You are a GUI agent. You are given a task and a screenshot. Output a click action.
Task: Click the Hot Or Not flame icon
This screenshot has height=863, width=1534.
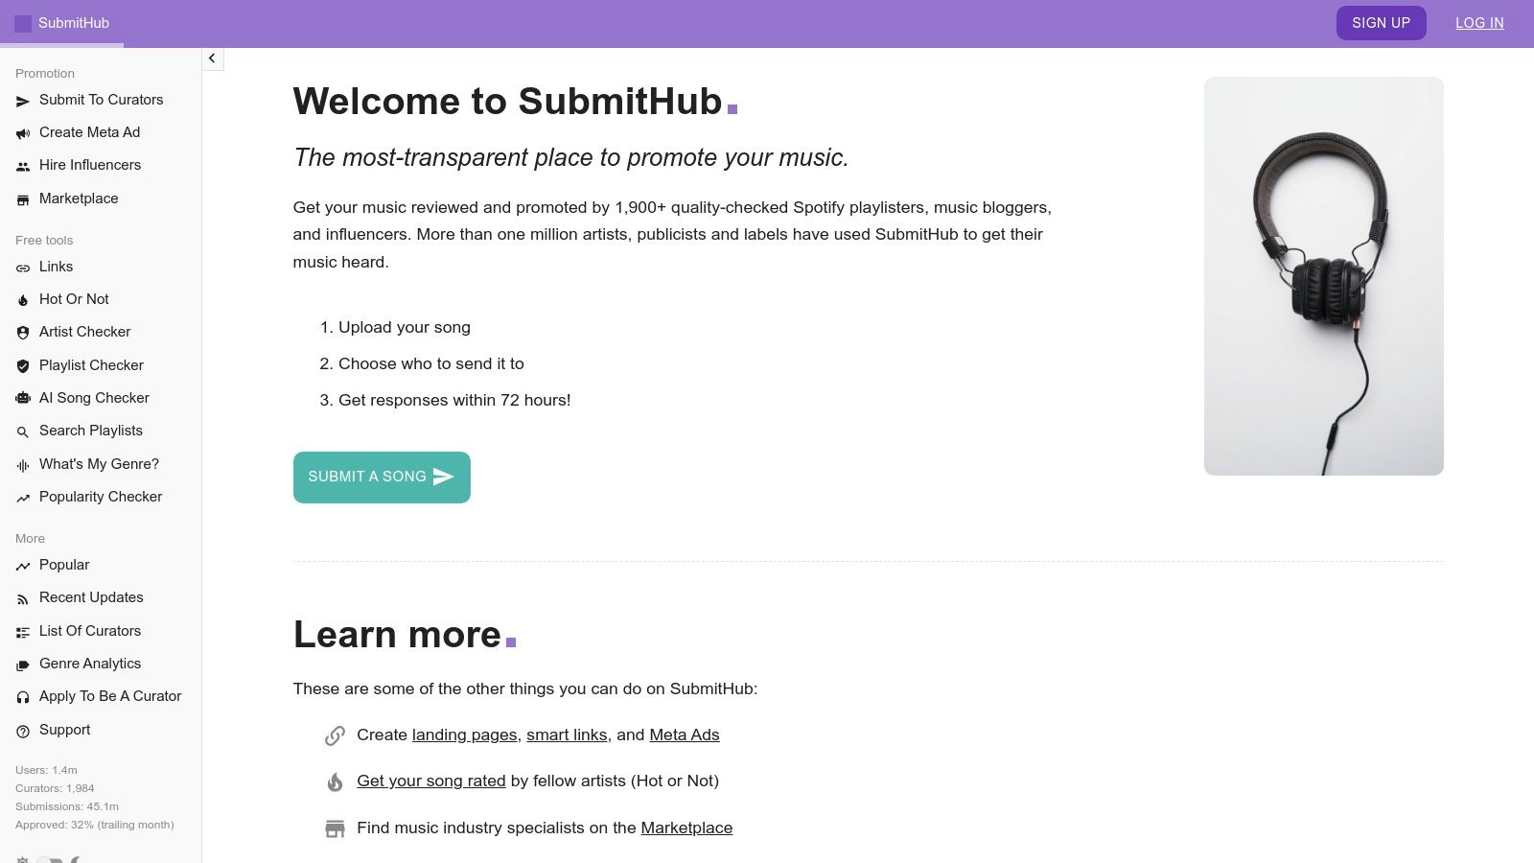(x=23, y=299)
